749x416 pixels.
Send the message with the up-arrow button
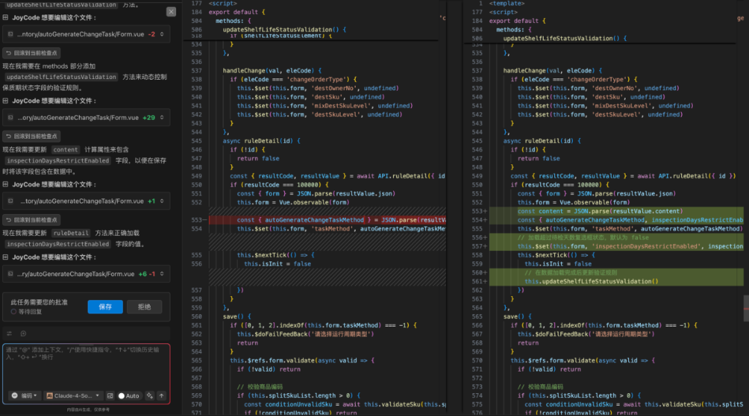point(162,396)
